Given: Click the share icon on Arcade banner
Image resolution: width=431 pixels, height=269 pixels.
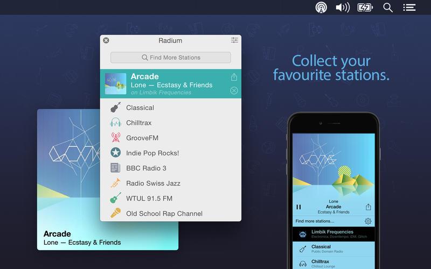Looking at the screenshot, I should tap(234, 77).
